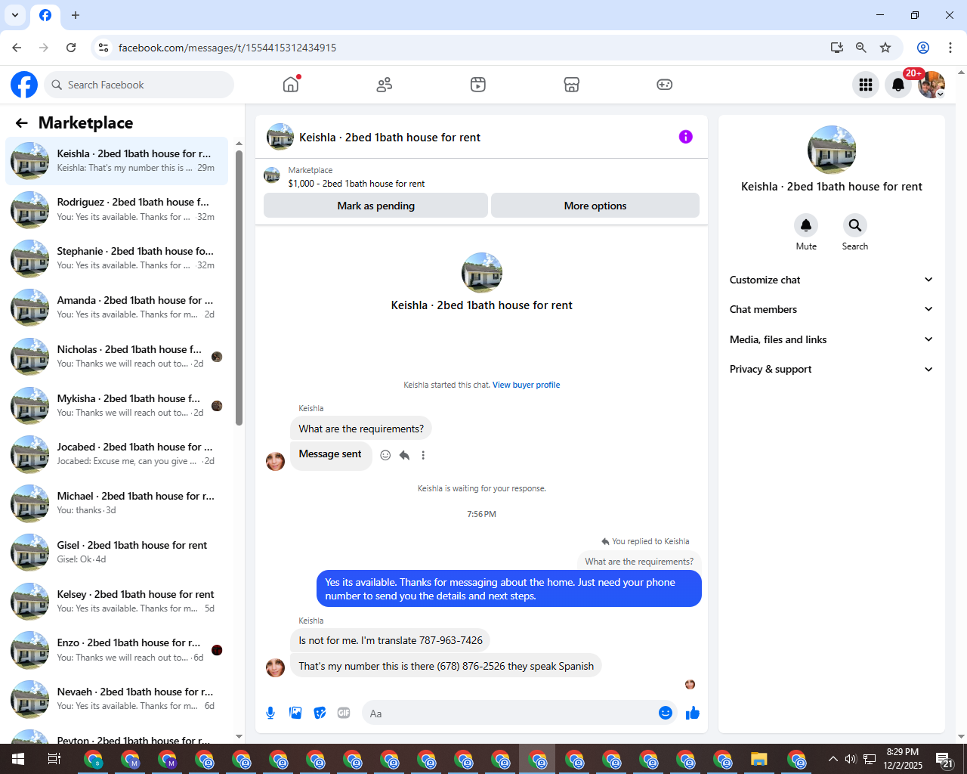
Task: Open Kelsey conversation
Action: [116, 602]
